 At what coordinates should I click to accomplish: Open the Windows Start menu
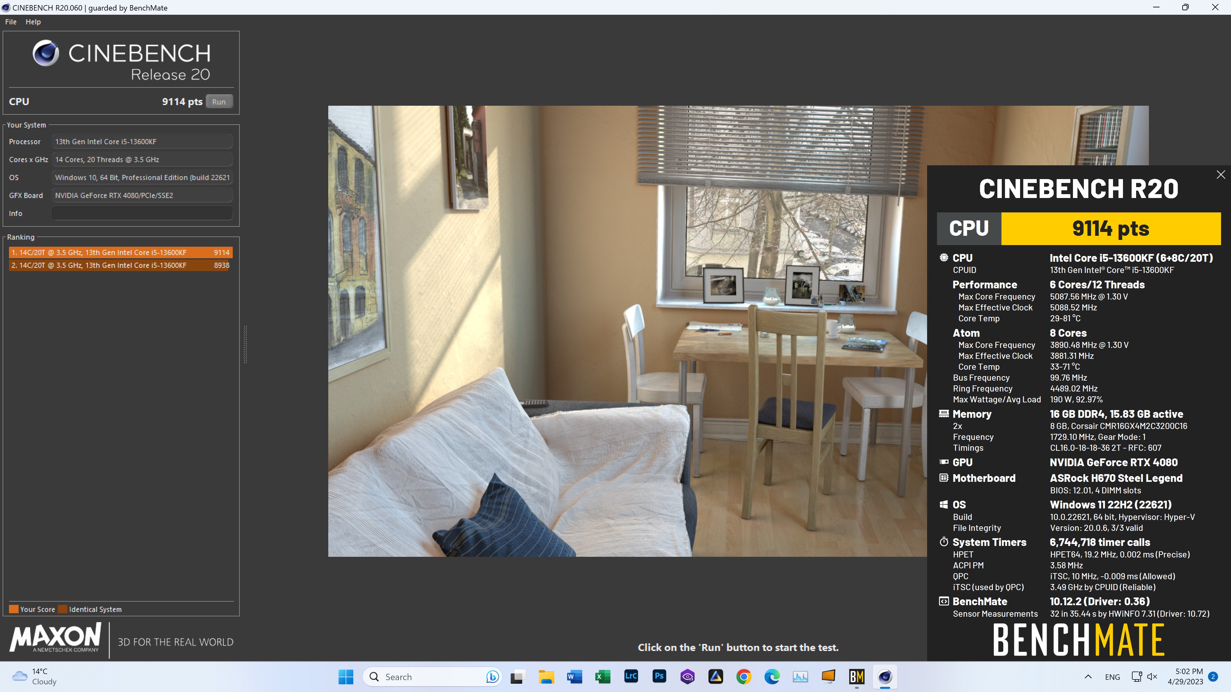click(x=346, y=677)
